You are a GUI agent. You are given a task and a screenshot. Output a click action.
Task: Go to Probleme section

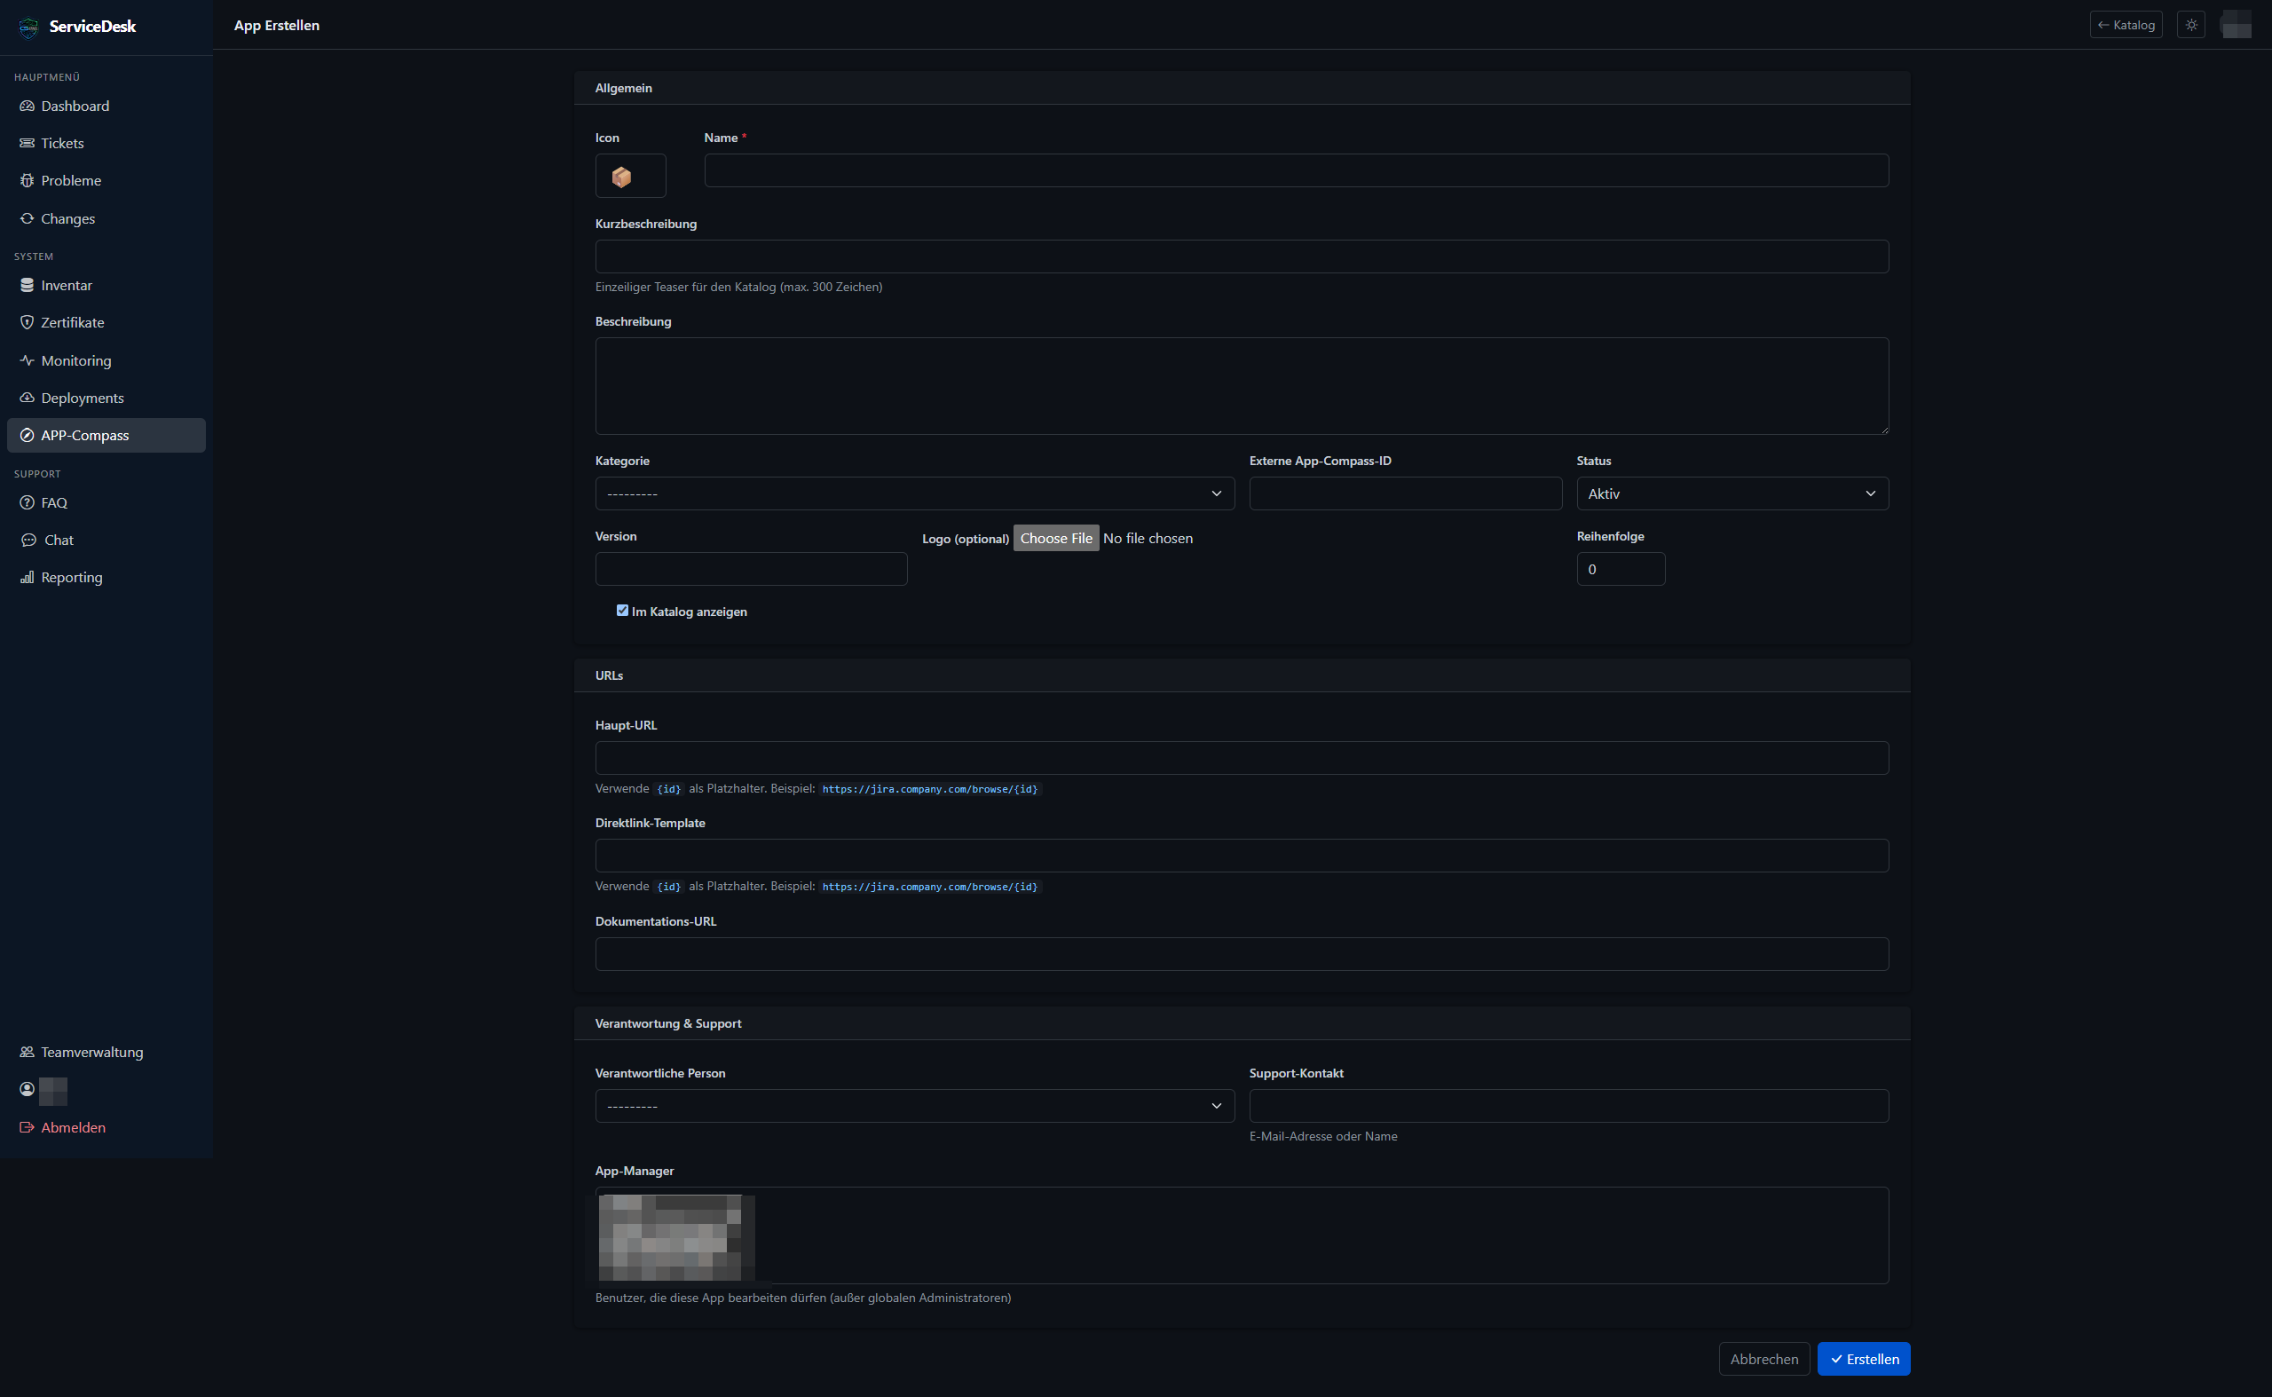(x=106, y=181)
